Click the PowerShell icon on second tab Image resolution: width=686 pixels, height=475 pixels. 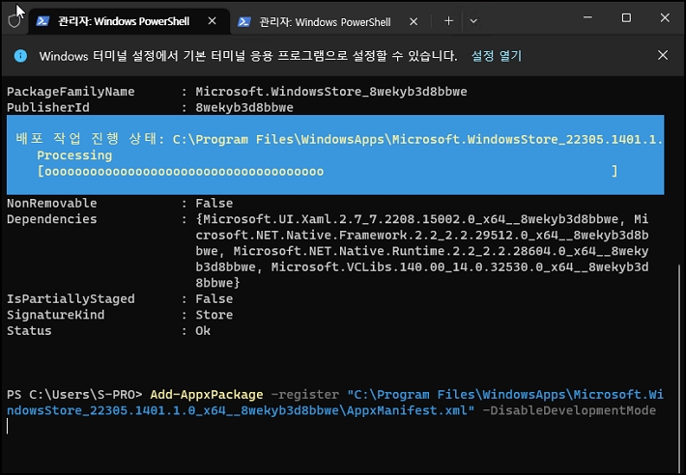[244, 21]
